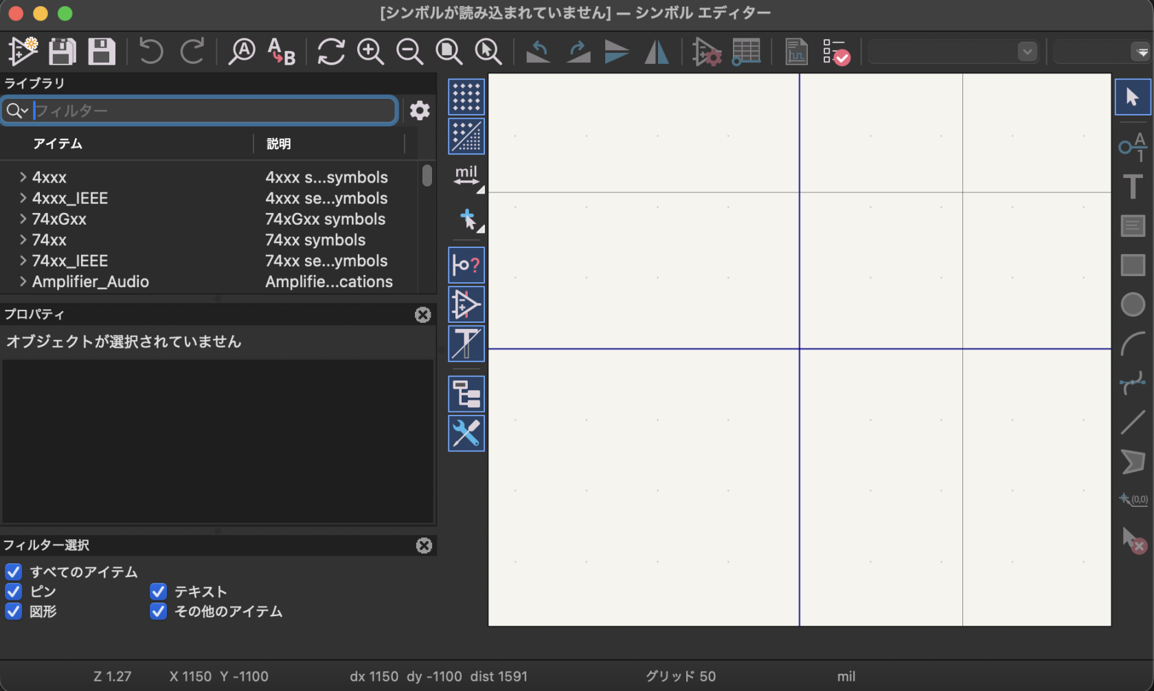Close the フィルター選択 panel
The width and height of the screenshot is (1154, 691).
coord(424,545)
